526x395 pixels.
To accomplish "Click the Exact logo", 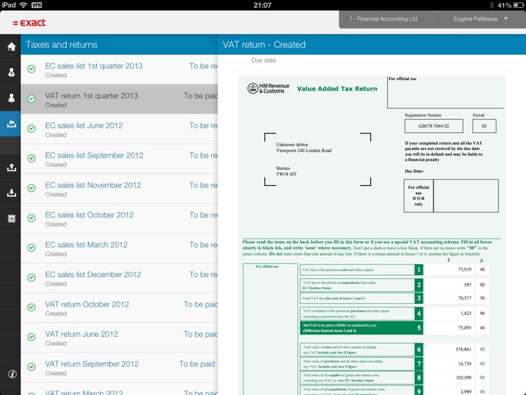I will click(x=29, y=23).
